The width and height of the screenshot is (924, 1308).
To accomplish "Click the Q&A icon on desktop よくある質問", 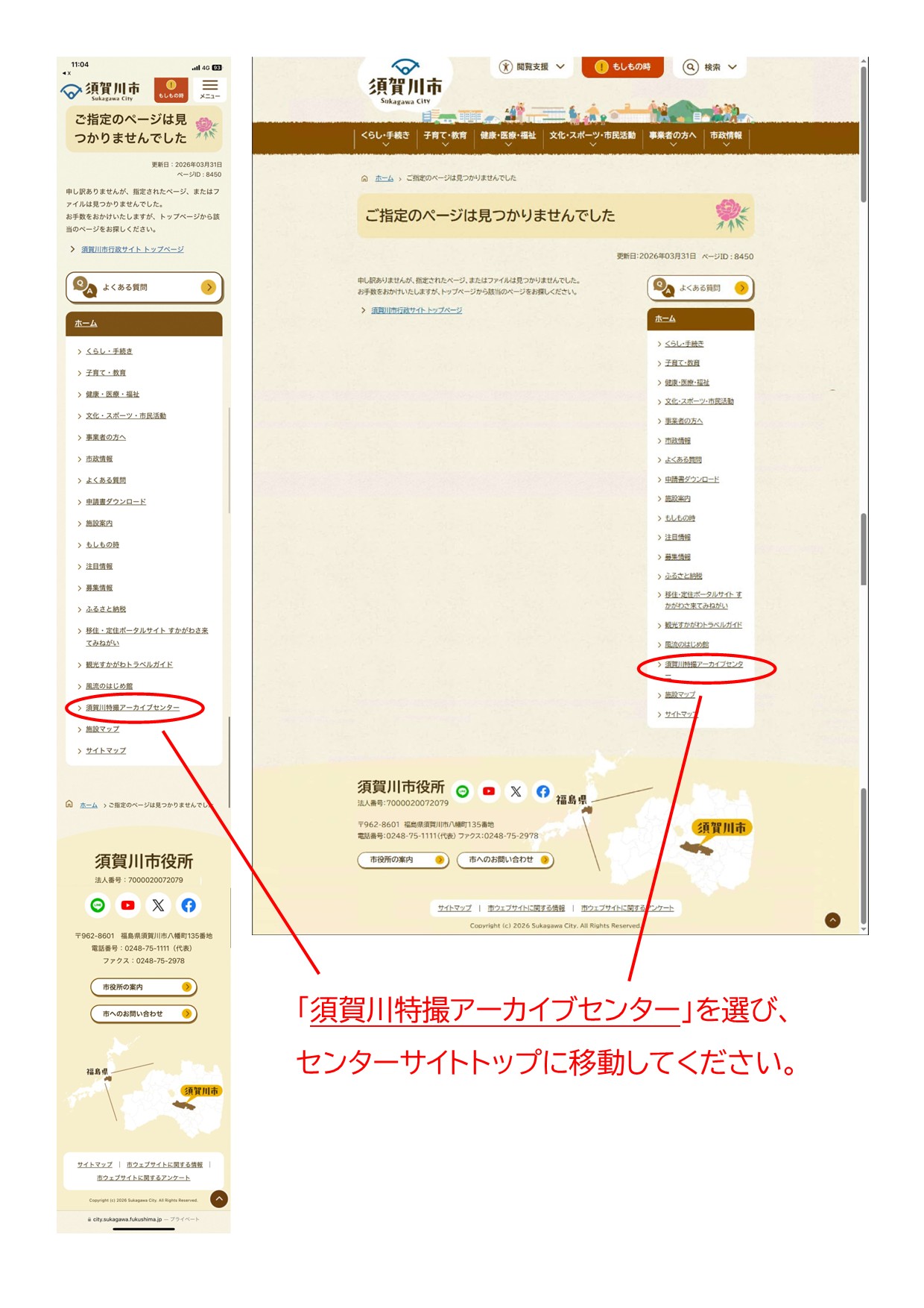I will [663, 287].
